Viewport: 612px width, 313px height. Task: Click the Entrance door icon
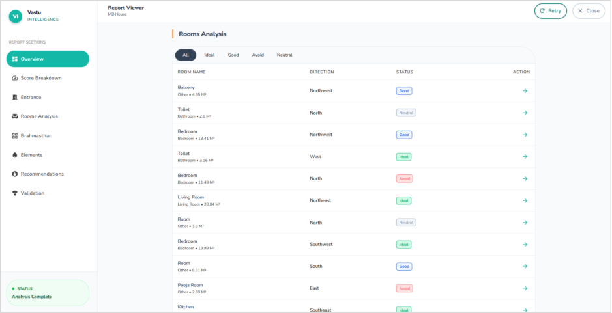click(15, 97)
